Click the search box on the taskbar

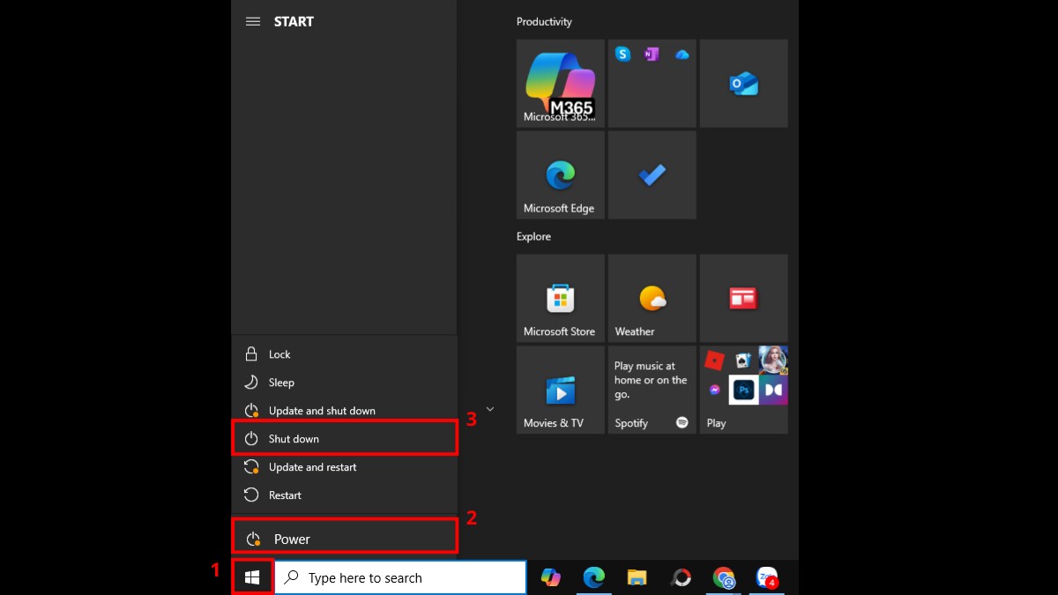397,577
